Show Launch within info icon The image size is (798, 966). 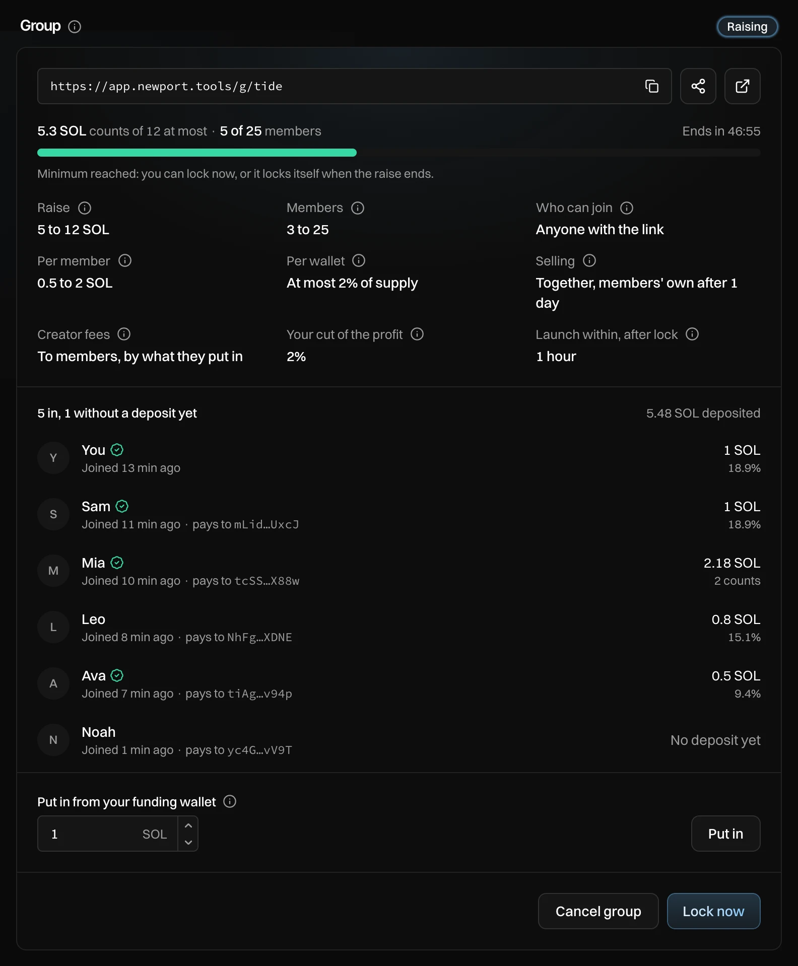point(692,334)
